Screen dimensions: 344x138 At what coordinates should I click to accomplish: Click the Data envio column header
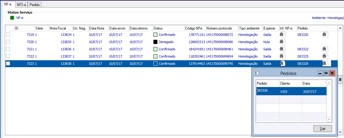point(119,28)
